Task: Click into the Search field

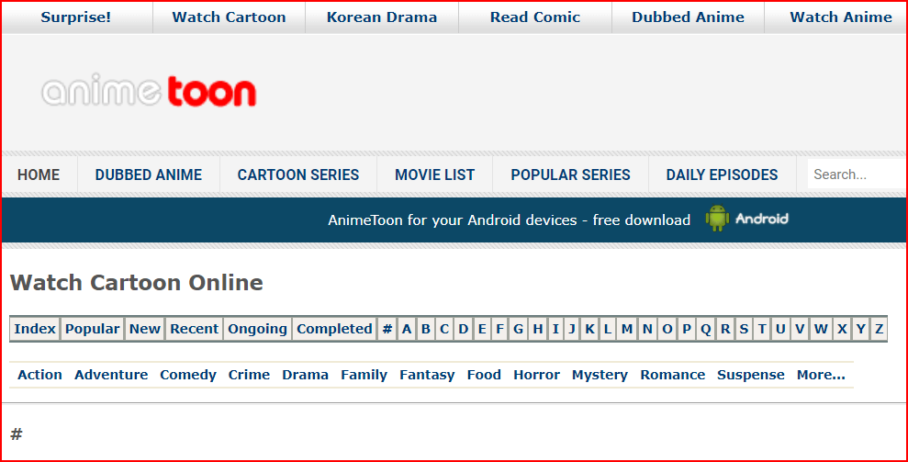Action: [857, 175]
